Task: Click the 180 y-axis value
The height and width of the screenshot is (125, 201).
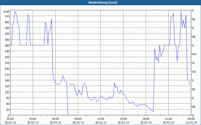Action: [7, 80]
